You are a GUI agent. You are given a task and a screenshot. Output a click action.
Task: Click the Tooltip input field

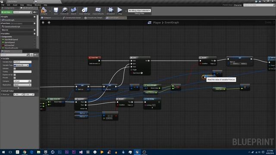click(x=22, y=72)
